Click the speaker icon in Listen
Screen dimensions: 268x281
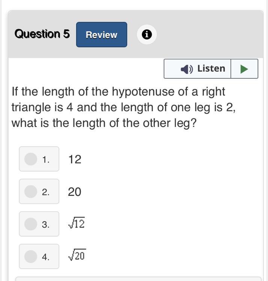(x=187, y=69)
